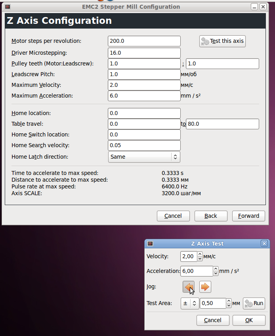This screenshot has height=336, width=275.
Task: Click the leadscrew Pulley teeth field
Action: click(222, 63)
